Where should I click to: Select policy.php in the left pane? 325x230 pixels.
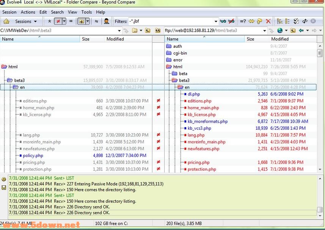tap(33, 155)
